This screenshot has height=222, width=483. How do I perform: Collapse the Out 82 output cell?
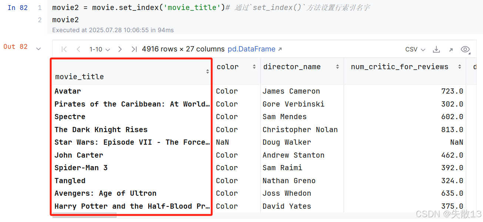point(38,48)
